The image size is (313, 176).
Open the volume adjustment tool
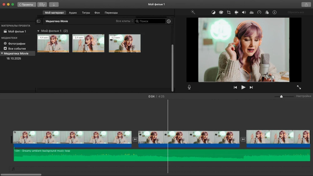(x=244, y=13)
